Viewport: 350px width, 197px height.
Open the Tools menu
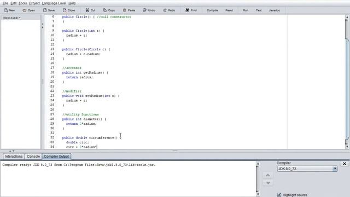pyautogui.click(x=23, y=3)
